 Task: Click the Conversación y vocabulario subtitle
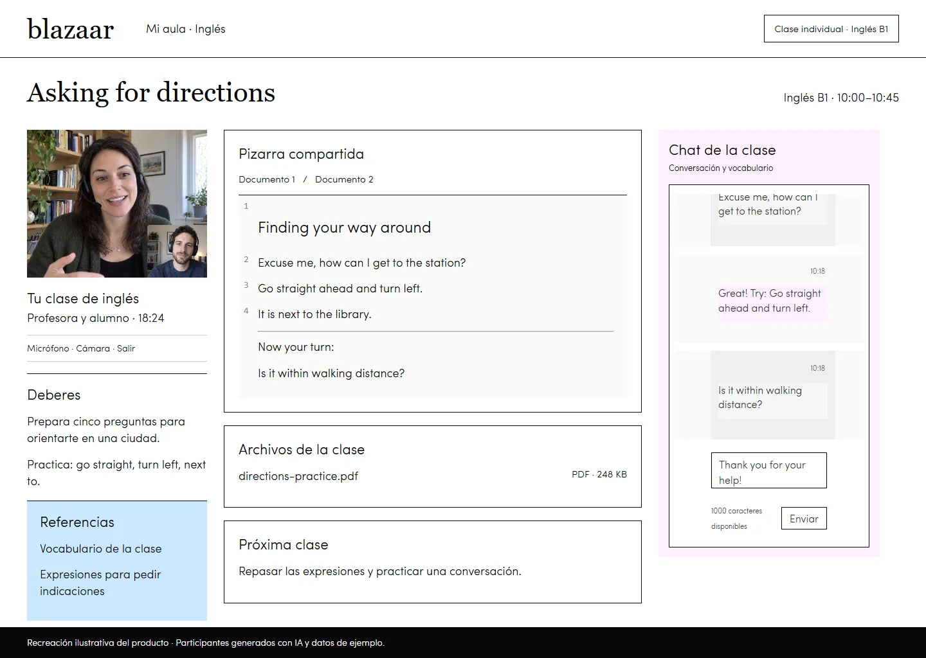[721, 168]
